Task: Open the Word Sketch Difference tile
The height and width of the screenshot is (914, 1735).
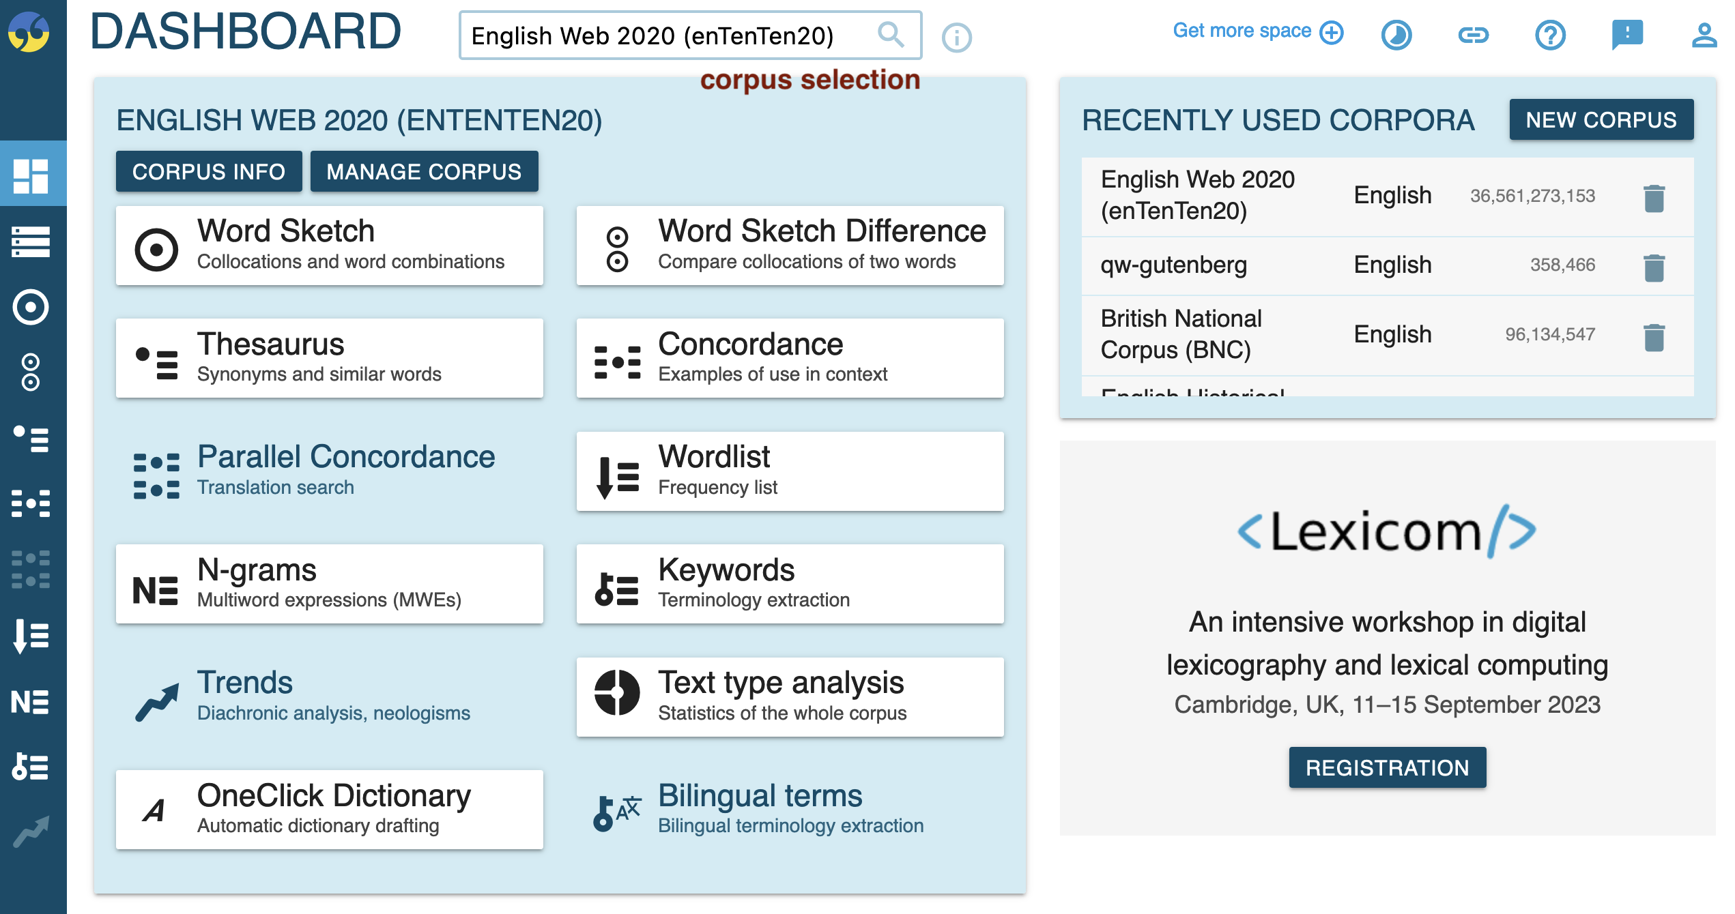Action: (x=790, y=246)
